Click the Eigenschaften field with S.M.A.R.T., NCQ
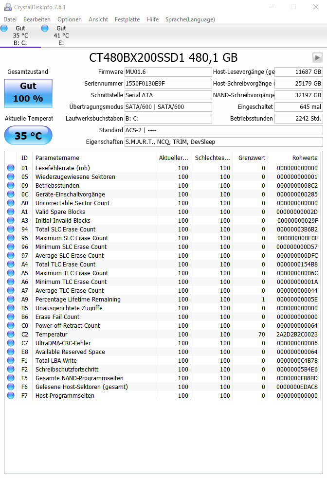This screenshot has width=327, height=478. [223, 142]
